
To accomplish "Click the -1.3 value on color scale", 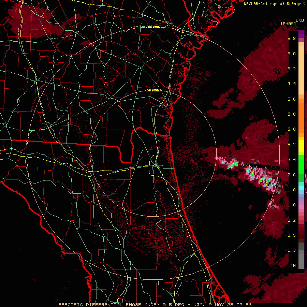I will (x=290, y=250).
